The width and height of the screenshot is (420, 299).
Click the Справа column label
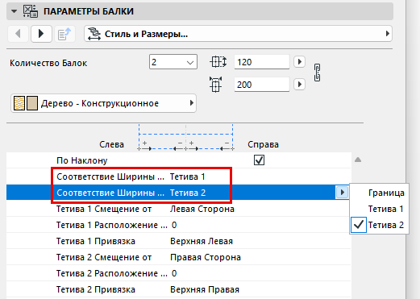[263, 144]
